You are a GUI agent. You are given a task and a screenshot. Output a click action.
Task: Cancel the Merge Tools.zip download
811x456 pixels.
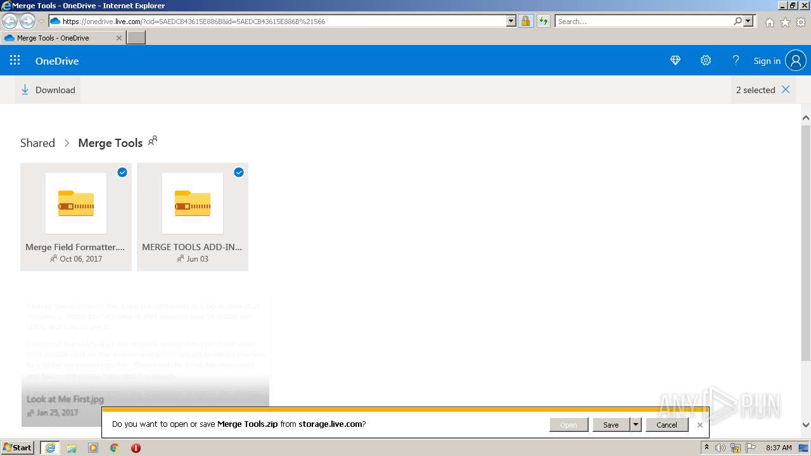point(667,425)
